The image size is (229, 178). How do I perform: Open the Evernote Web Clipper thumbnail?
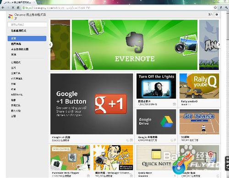point(70,158)
